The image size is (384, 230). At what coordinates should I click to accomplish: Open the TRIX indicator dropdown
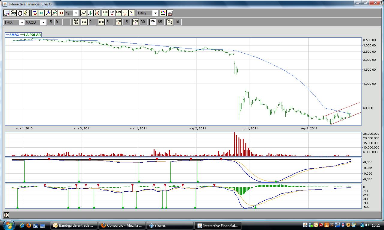point(22,22)
